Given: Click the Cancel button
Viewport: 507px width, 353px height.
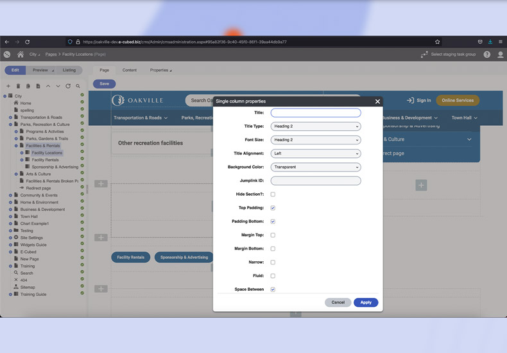Looking at the screenshot, I should tap(338, 302).
